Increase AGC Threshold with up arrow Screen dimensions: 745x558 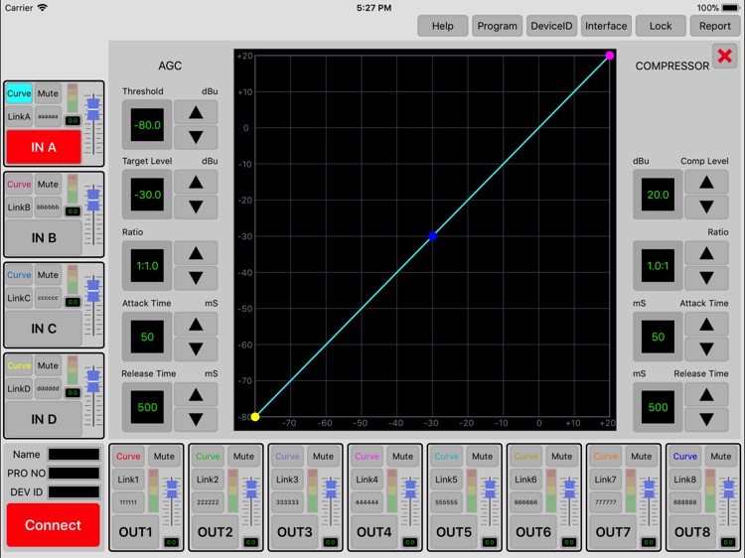coord(196,112)
